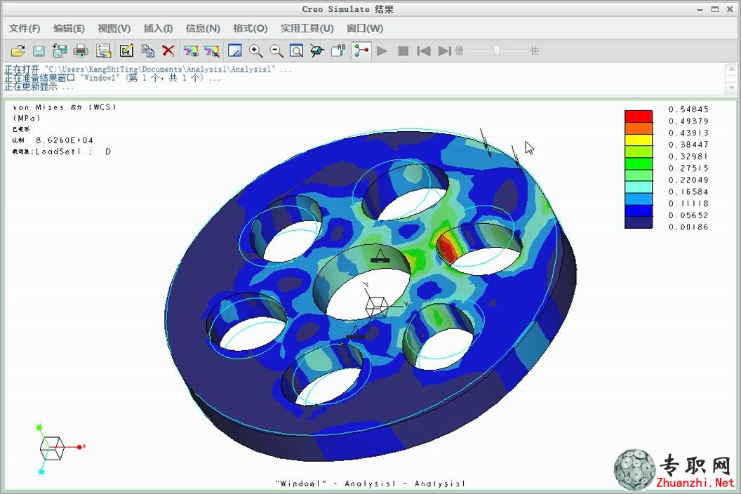Stop the animation playback
The height and width of the screenshot is (494, 741).
tap(403, 51)
